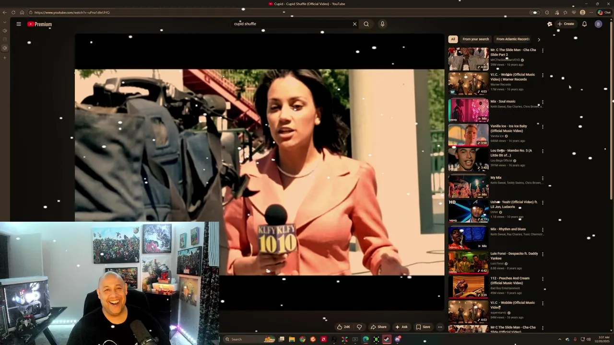This screenshot has height=345, width=614.
Task: Click the search magnifier button
Action: pyautogui.click(x=366, y=24)
